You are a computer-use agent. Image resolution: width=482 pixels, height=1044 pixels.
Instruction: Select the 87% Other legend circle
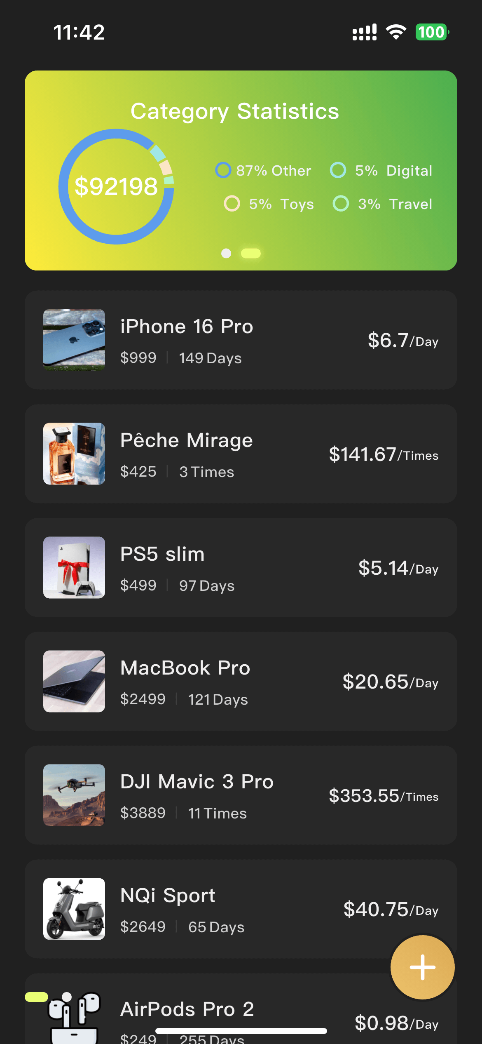(x=223, y=170)
